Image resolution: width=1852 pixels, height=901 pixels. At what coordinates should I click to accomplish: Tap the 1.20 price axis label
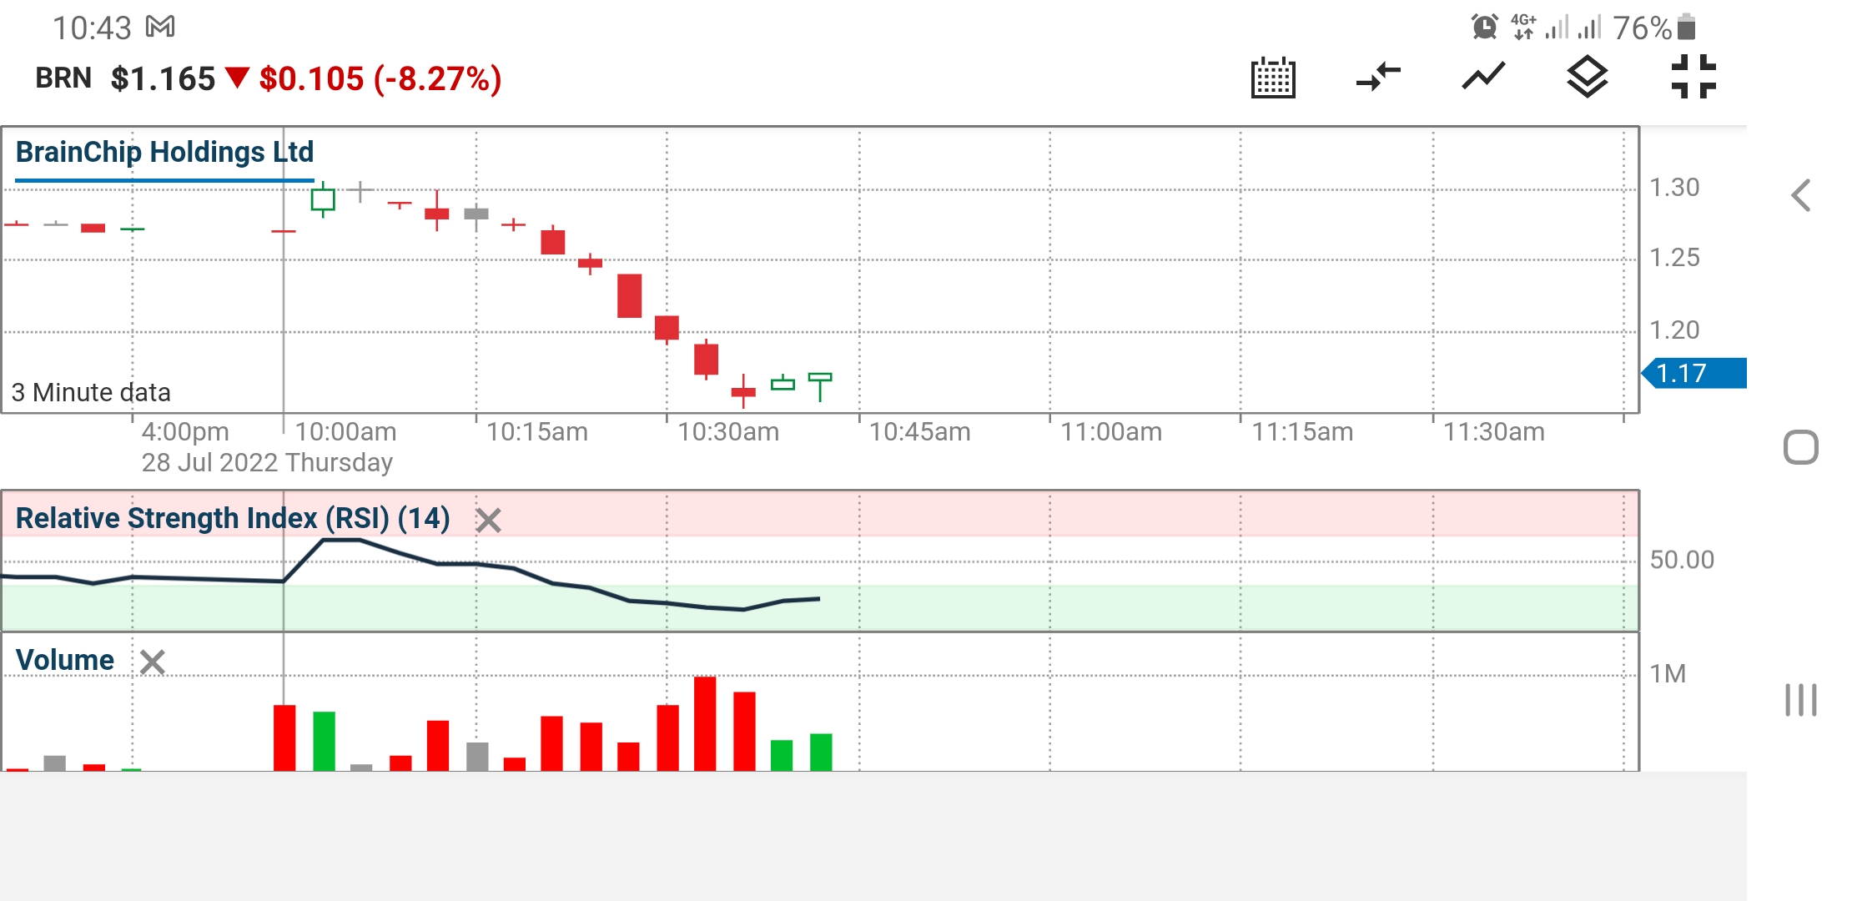1674,330
